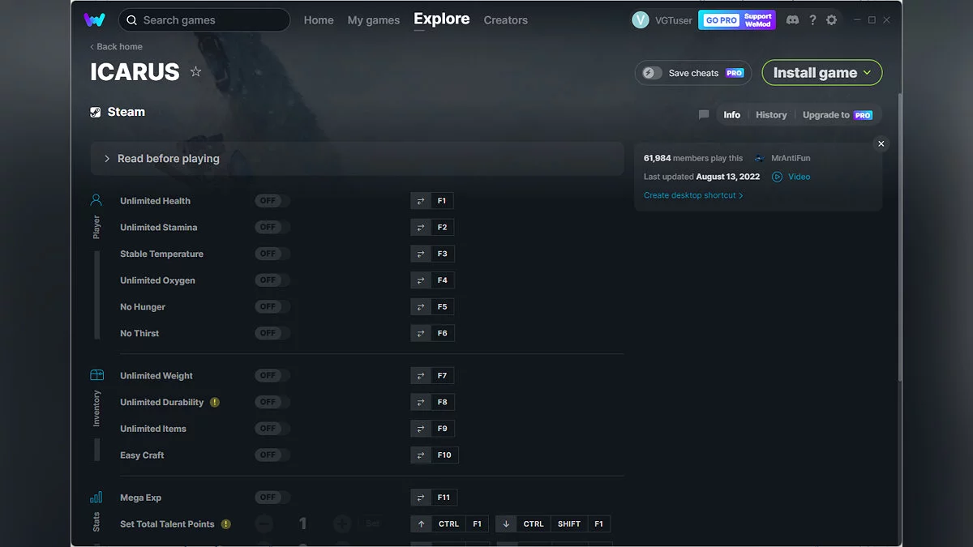Screen dimensions: 973x547
Task: Favorite ICARUS with the star icon
Action: coord(195,72)
